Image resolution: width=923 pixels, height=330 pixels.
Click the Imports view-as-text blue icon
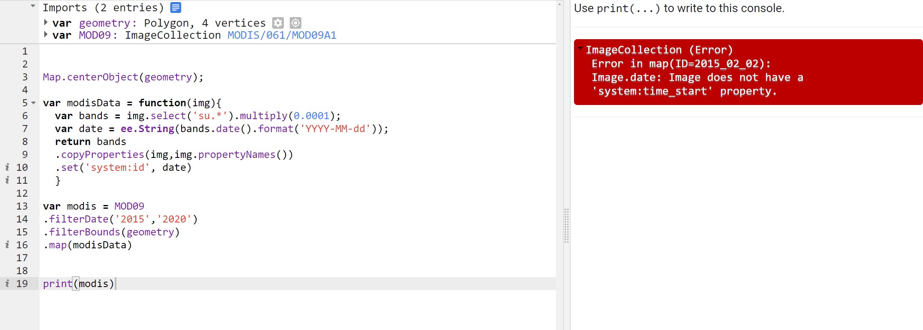[176, 7]
